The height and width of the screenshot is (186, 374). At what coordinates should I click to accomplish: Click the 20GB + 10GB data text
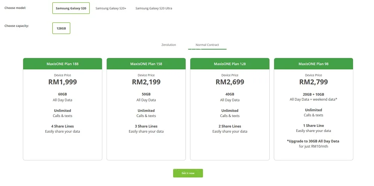tap(313, 94)
